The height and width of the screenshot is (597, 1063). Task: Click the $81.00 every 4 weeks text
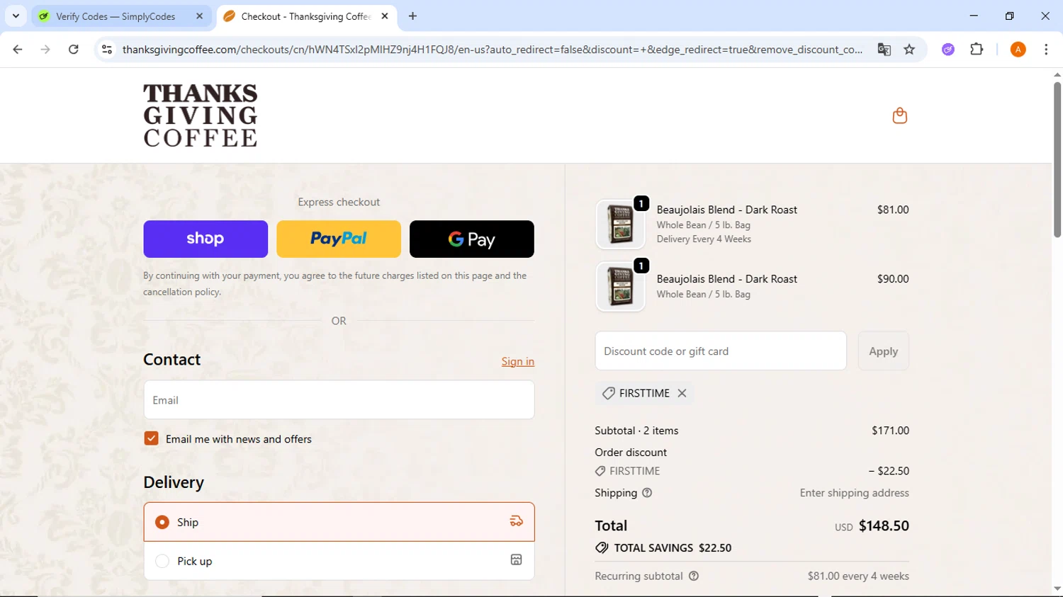pos(858,576)
